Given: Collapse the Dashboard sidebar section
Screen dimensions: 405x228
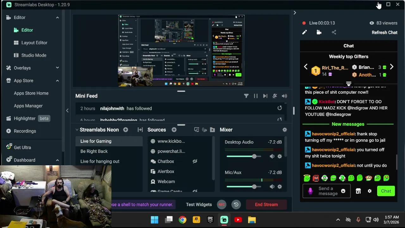Looking at the screenshot, I should pos(57,160).
